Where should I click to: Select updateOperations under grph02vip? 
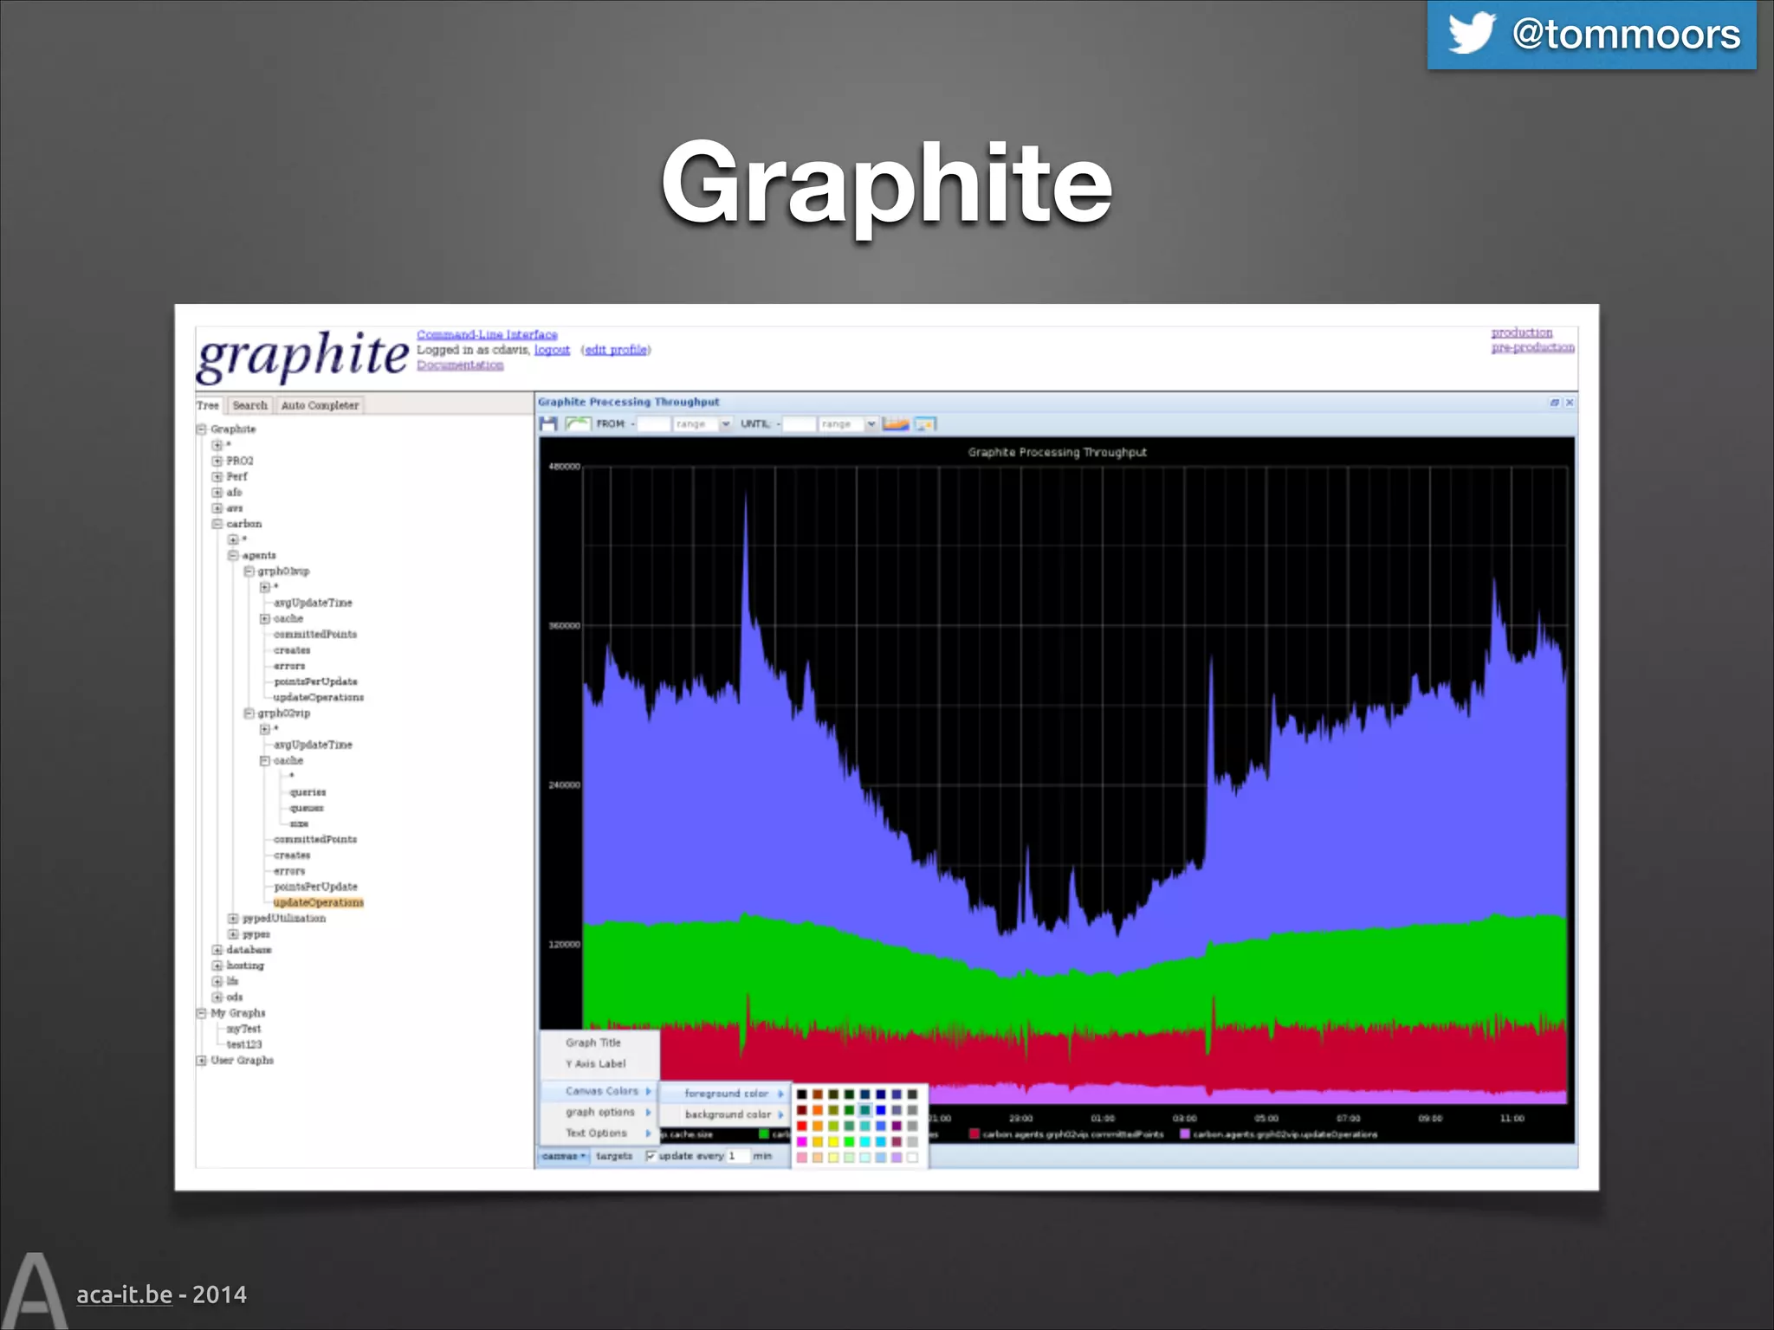click(319, 902)
